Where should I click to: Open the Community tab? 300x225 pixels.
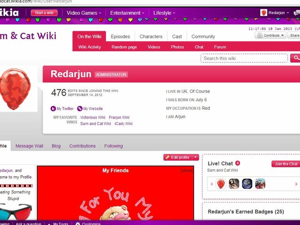(x=203, y=37)
